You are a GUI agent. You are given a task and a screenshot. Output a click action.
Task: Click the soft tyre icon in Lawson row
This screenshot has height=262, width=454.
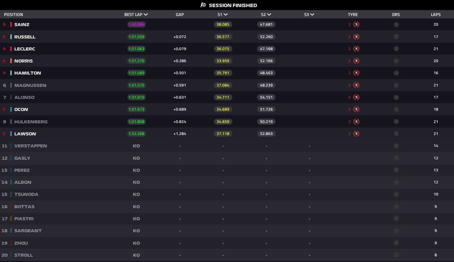point(356,134)
